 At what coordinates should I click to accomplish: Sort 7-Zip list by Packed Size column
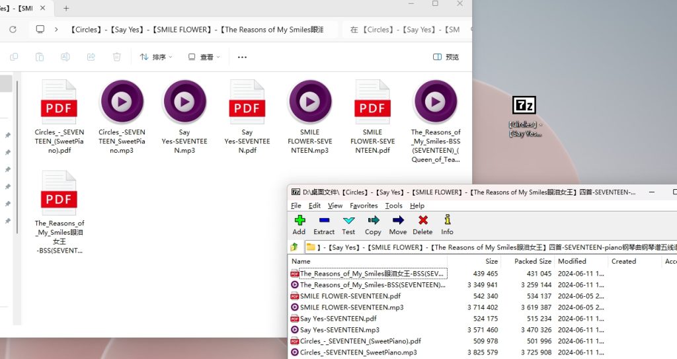pos(528,261)
